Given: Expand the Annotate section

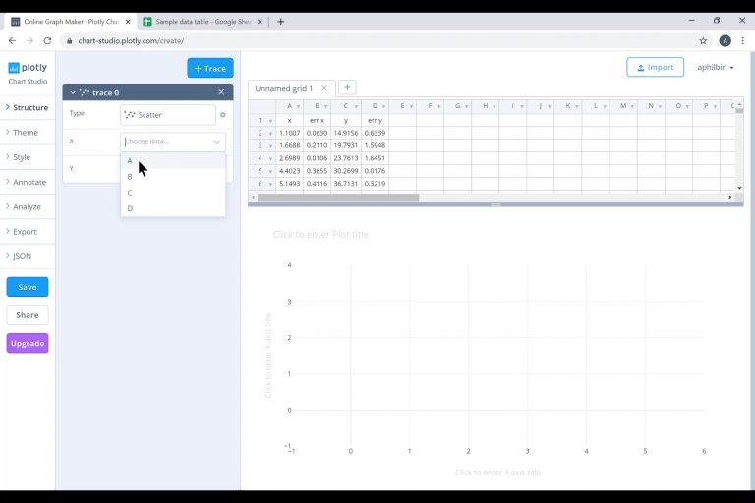Looking at the screenshot, I should click(26, 182).
